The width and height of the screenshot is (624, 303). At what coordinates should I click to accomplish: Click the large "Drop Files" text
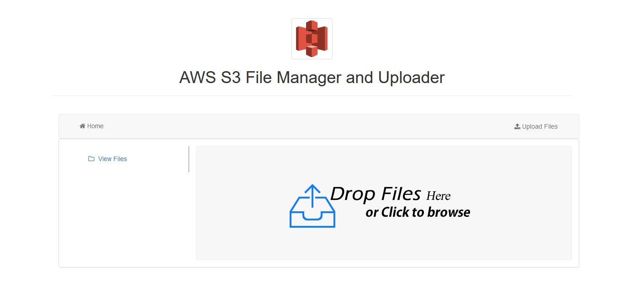pos(375,194)
